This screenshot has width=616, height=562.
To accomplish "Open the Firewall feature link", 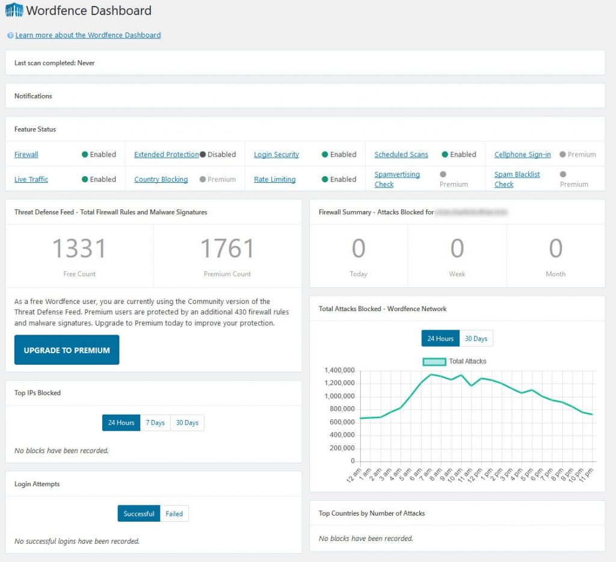I will [x=26, y=155].
